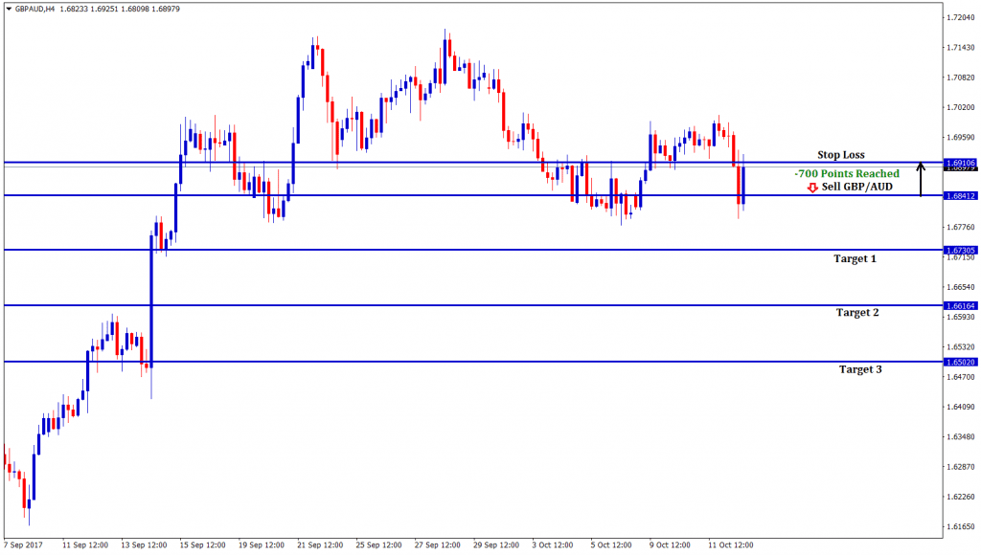Click the '3 Oct 12:00' time label
Viewport: 981px width, 555px height.
[x=553, y=545]
